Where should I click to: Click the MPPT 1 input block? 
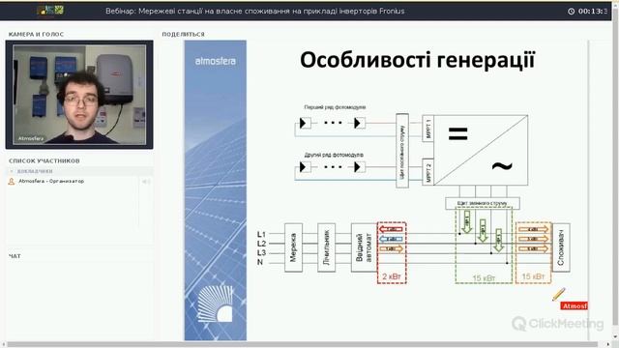tap(428, 129)
